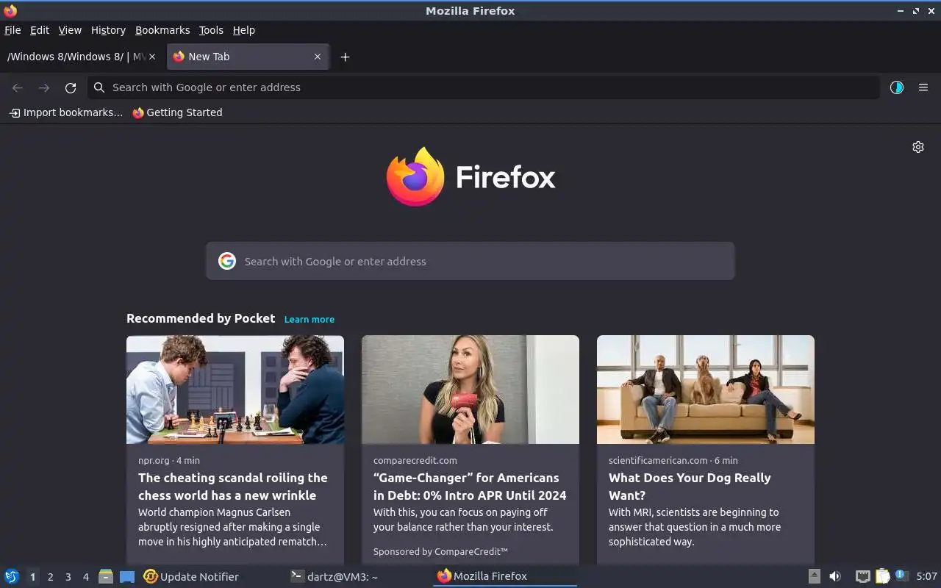This screenshot has width=941, height=588.
Task: Open What Does Your Dog Really Want article
Action: pos(690,487)
